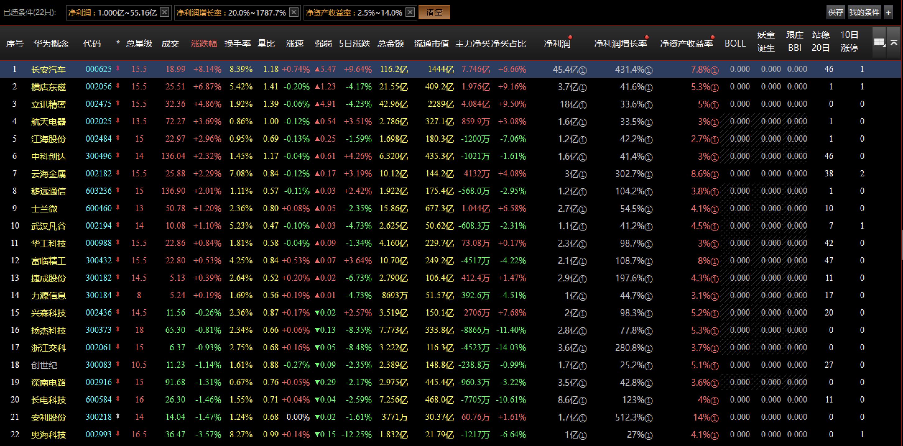Click the 清空 clear-all button

[x=434, y=12]
